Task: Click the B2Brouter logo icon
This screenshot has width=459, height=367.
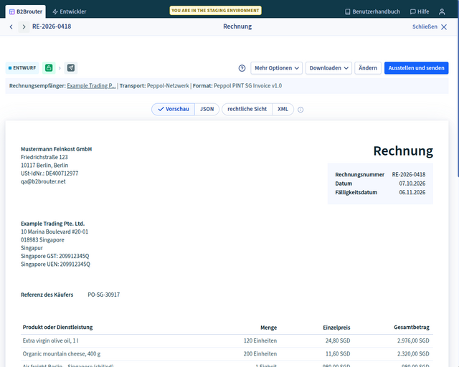Action: pyautogui.click(x=11, y=11)
